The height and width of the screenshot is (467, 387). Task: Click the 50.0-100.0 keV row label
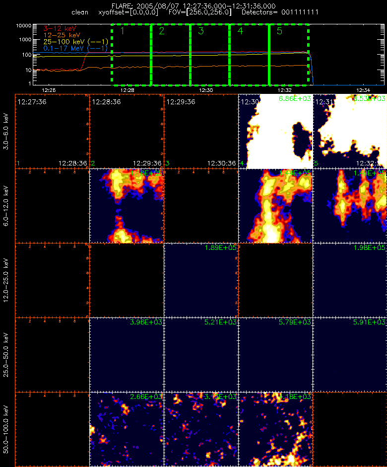click(x=6, y=429)
